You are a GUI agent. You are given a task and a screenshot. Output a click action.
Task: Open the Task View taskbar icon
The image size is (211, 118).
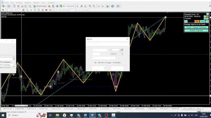[x=50, y=115]
